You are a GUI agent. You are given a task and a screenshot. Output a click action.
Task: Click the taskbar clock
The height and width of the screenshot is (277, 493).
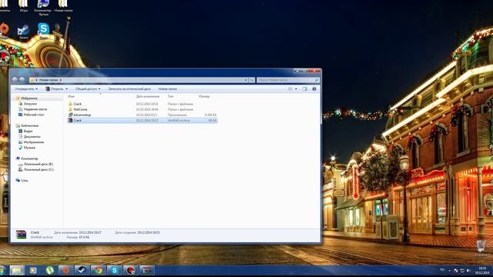(x=482, y=270)
